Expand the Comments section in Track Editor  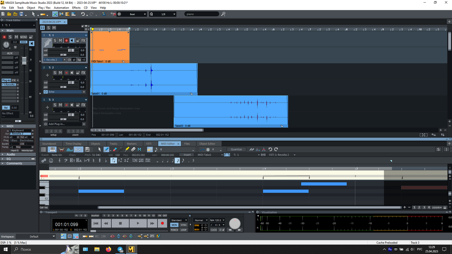tap(3, 163)
